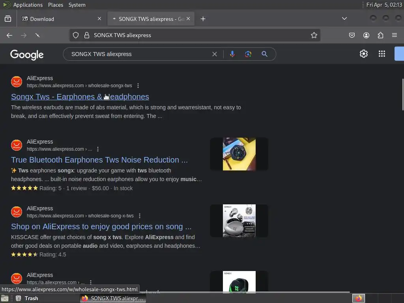
Task: Close the SONGX TWS aliexpress tab
Action: coord(188,19)
